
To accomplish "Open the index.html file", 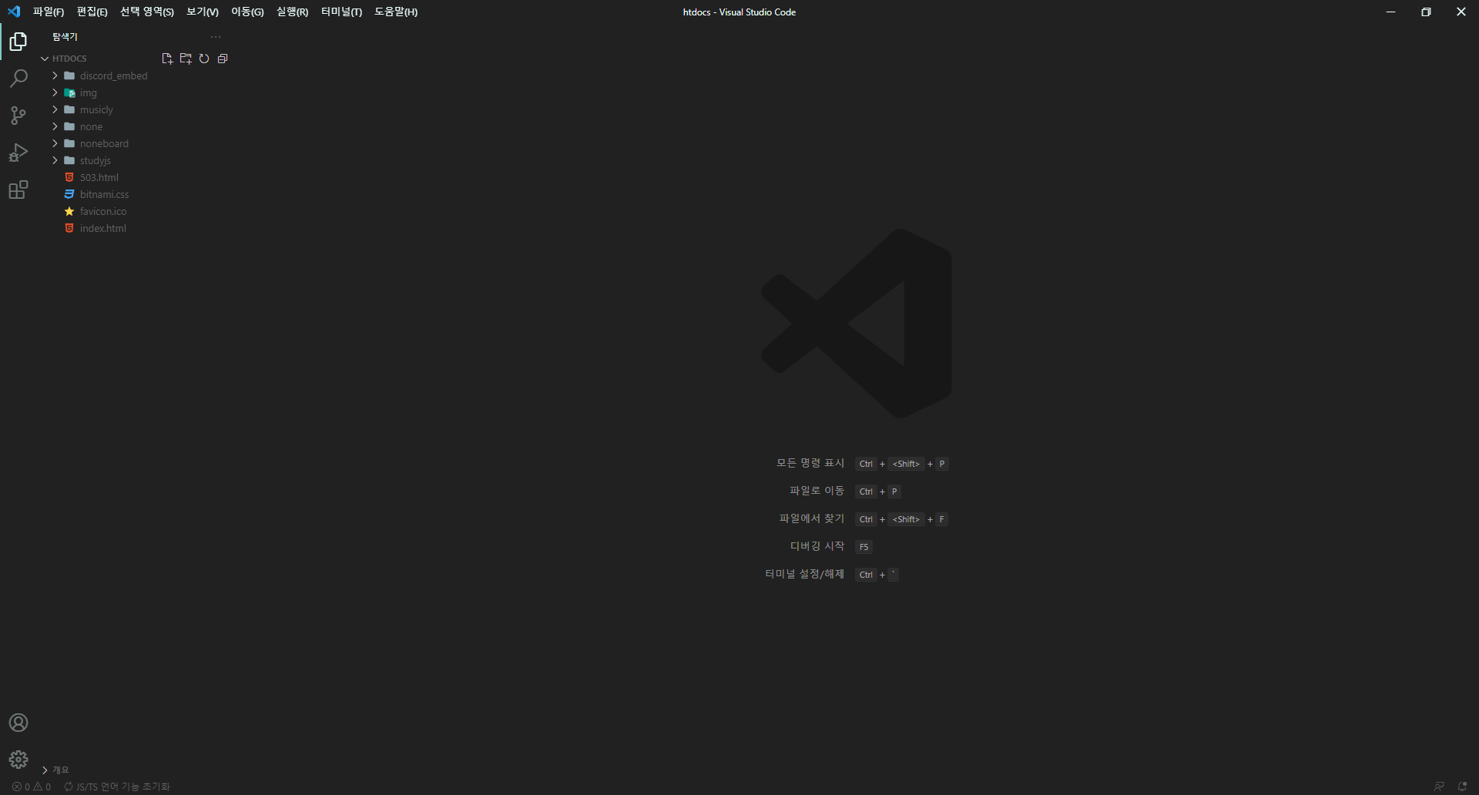I will tap(103, 228).
